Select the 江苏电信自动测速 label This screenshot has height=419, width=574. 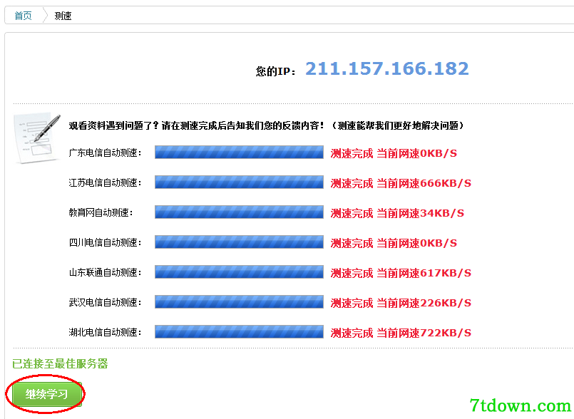(x=105, y=182)
